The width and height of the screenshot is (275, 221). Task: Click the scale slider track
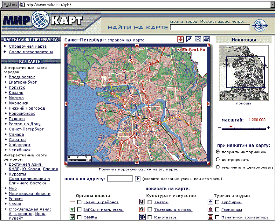point(243,129)
